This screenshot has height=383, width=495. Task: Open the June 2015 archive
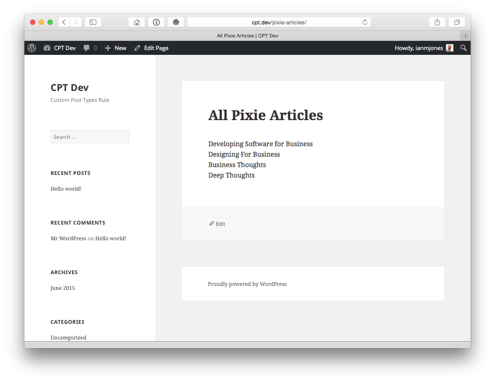click(x=62, y=288)
